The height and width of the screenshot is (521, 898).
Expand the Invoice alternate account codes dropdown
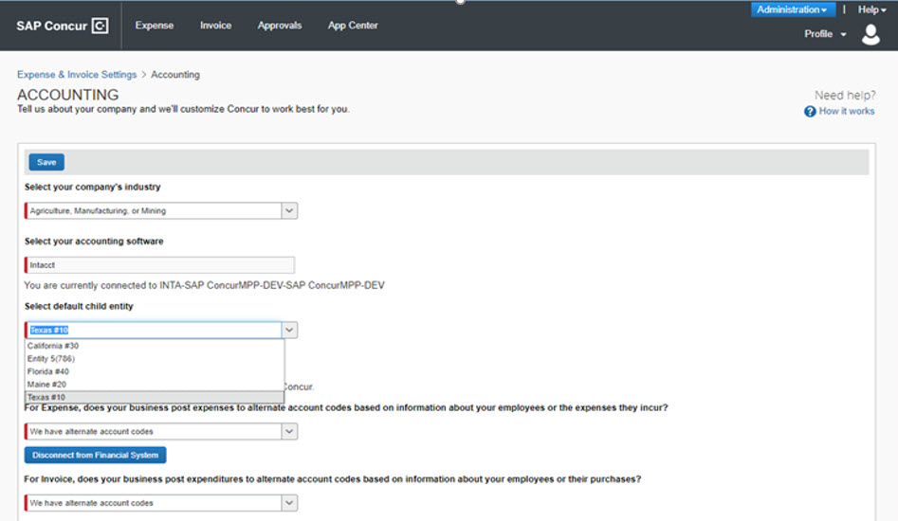pos(290,503)
